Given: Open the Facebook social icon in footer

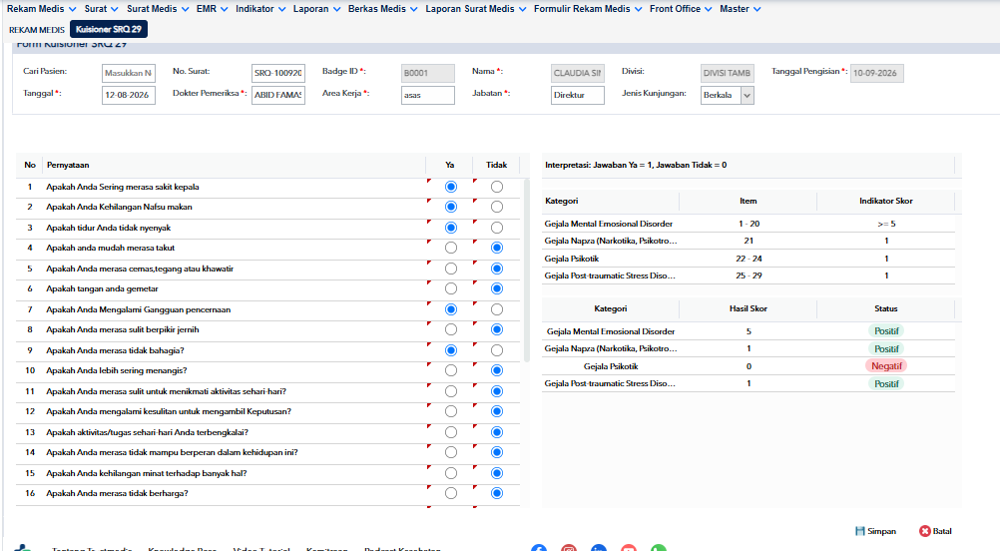Looking at the screenshot, I should click(539, 548).
